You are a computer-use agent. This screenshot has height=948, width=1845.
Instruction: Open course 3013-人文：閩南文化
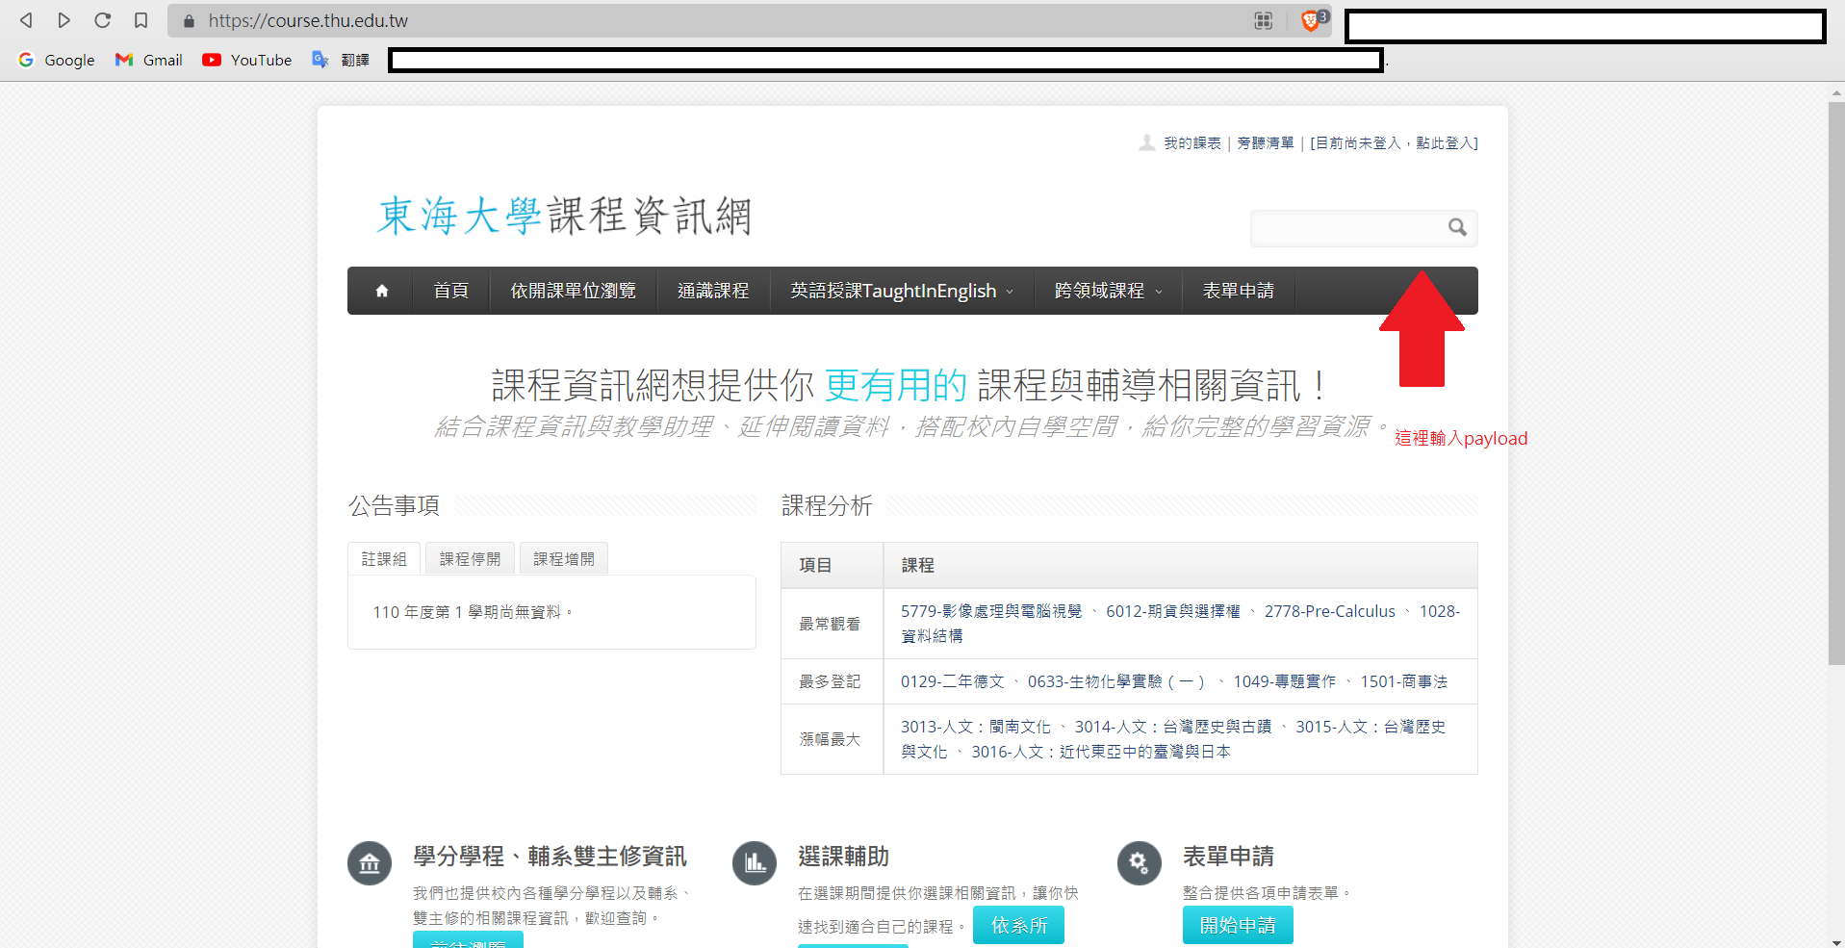[x=976, y=727]
